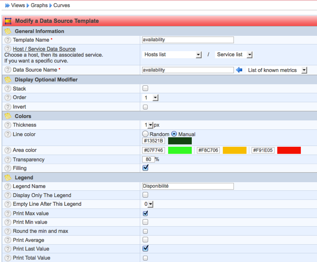
Task: Click help icon next to Print Average
Action: coord(8,240)
